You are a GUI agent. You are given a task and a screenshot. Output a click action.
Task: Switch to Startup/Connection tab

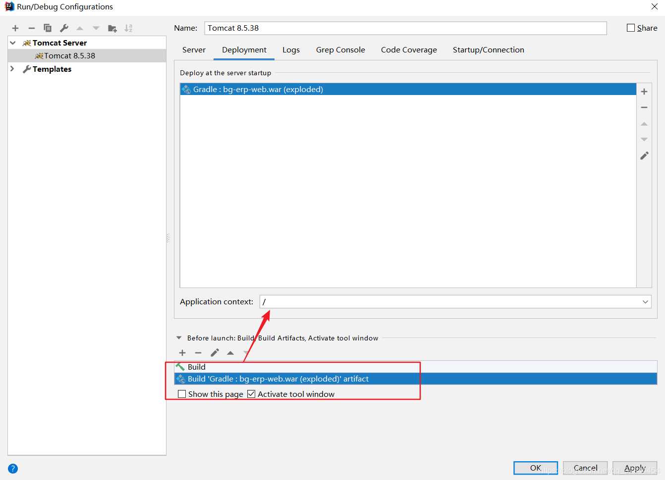click(489, 50)
